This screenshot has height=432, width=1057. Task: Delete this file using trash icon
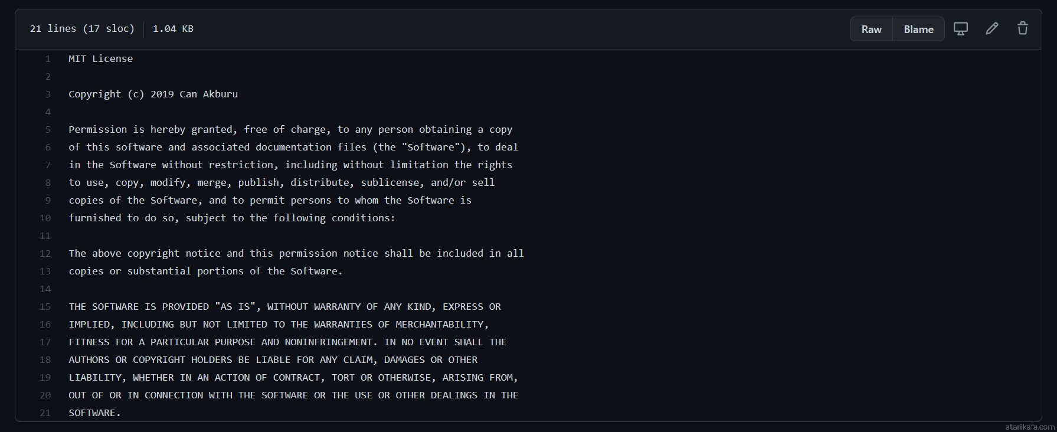(1023, 28)
